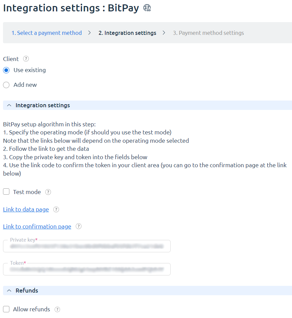
Task: Collapse the Refunds section chevron
Action: point(9,291)
